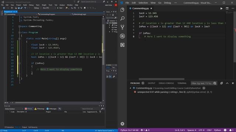Click the feedback smiley in VS Code status bar

pos(225,130)
